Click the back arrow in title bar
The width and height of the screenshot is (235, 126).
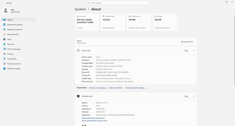tap(3, 3)
